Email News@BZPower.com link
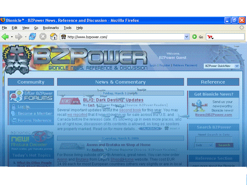This screenshot has height=185, width=247. 213,115
